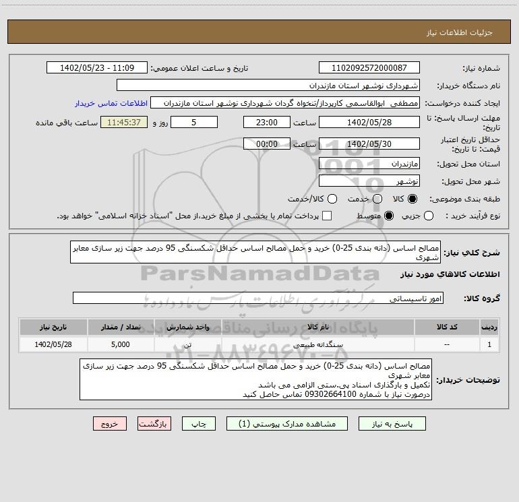The image size is (519, 502).
Task: Click the ردیف column header
Action: [x=489, y=327]
